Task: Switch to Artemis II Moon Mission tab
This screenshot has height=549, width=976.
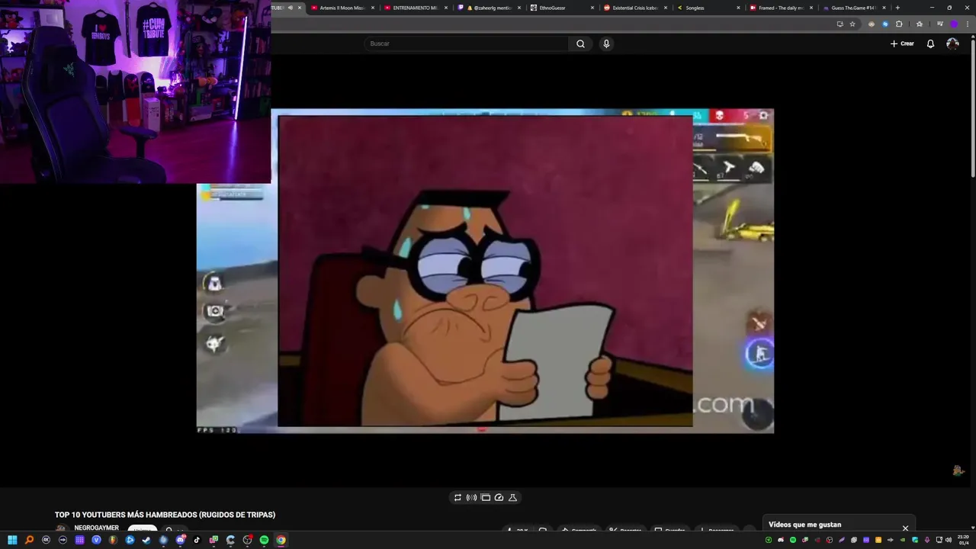Action: (x=343, y=8)
